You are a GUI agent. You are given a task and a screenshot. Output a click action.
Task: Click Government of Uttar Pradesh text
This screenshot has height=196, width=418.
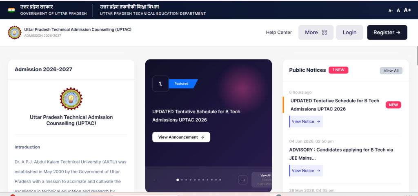pos(53,13)
